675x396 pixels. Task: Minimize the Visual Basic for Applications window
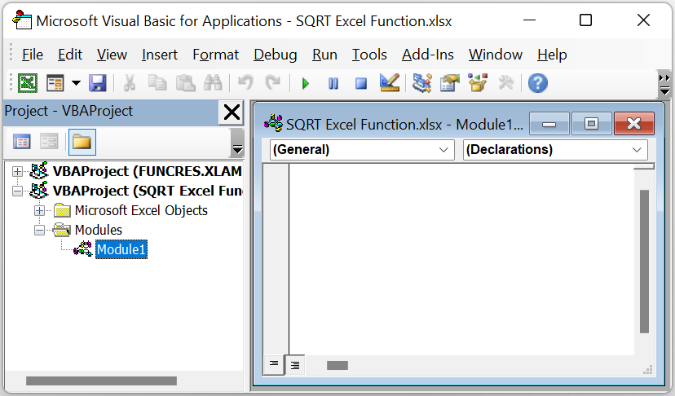pos(530,20)
